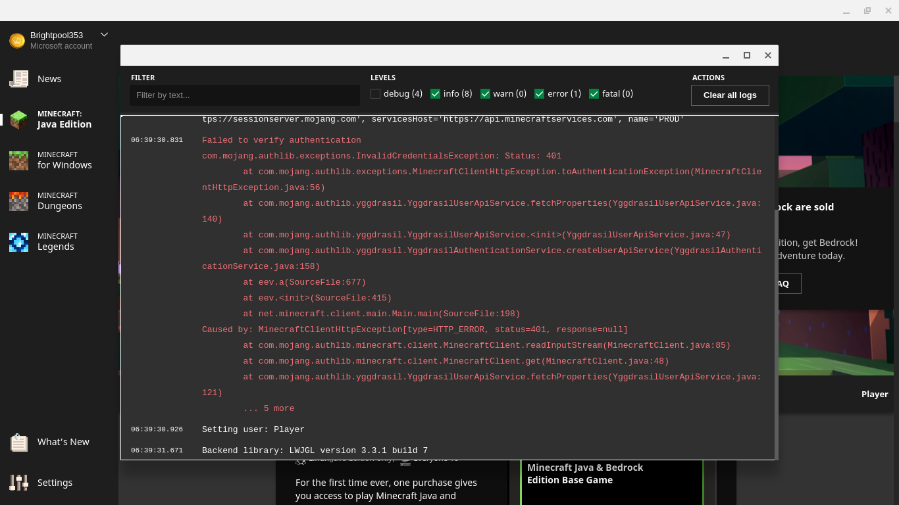Screen dimensions: 899x505
Task: Click the log viewer vertical scrollbar
Action: pyautogui.click(x=776, y=329)
